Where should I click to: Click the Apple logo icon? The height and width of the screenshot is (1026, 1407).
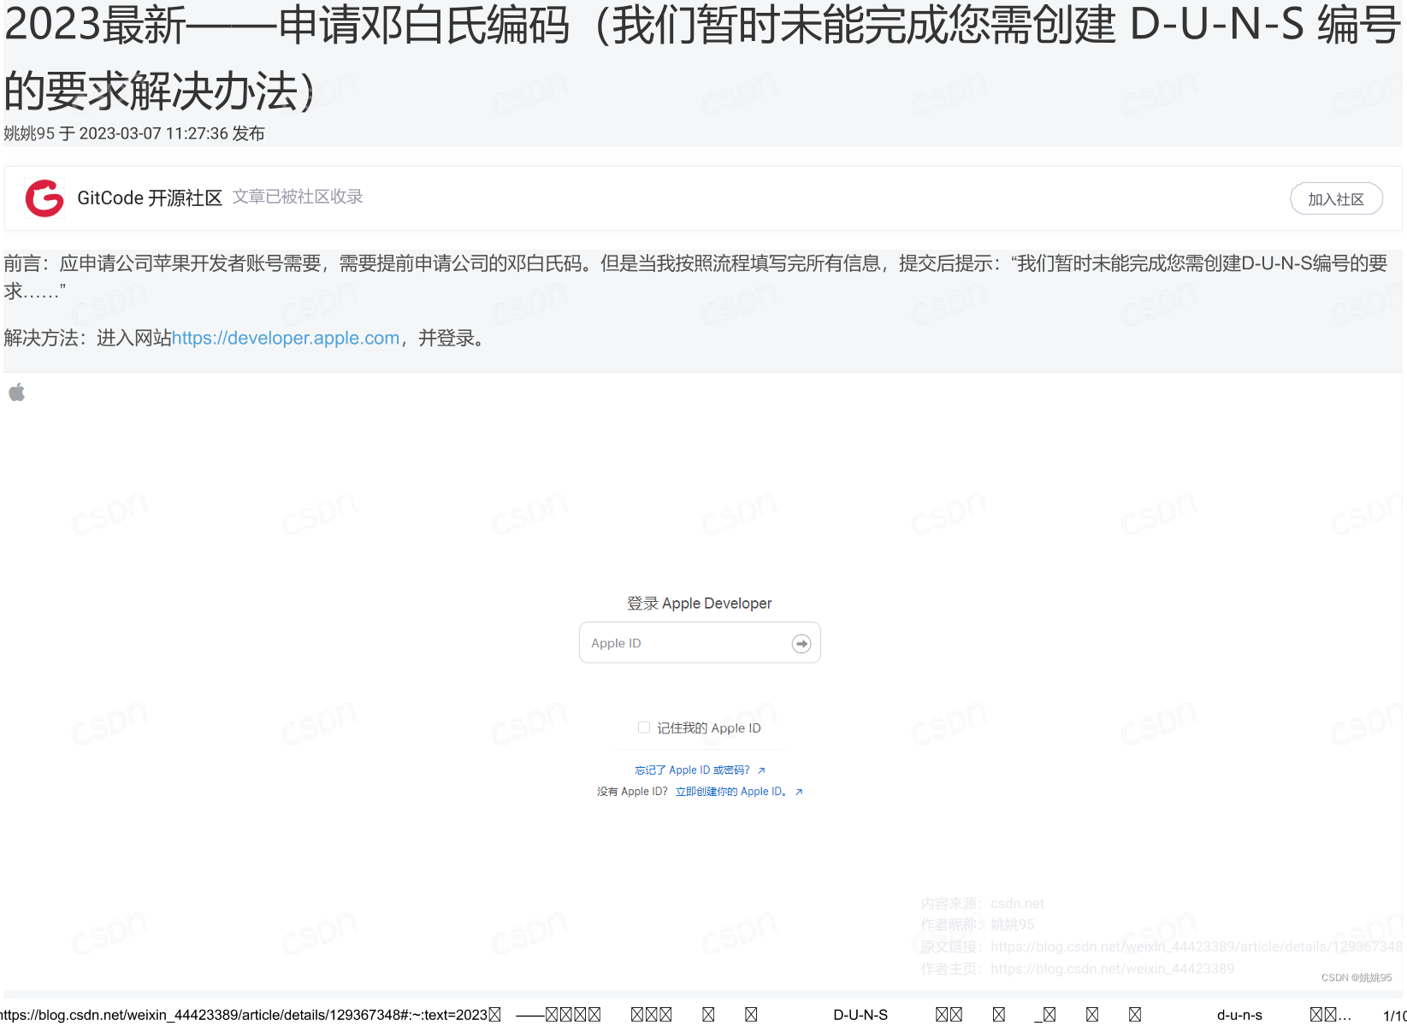point(17,392)
